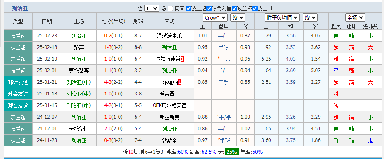384x159 pixels.
Task: Open the 沙斯辛 team link
Action: [170, 140]
